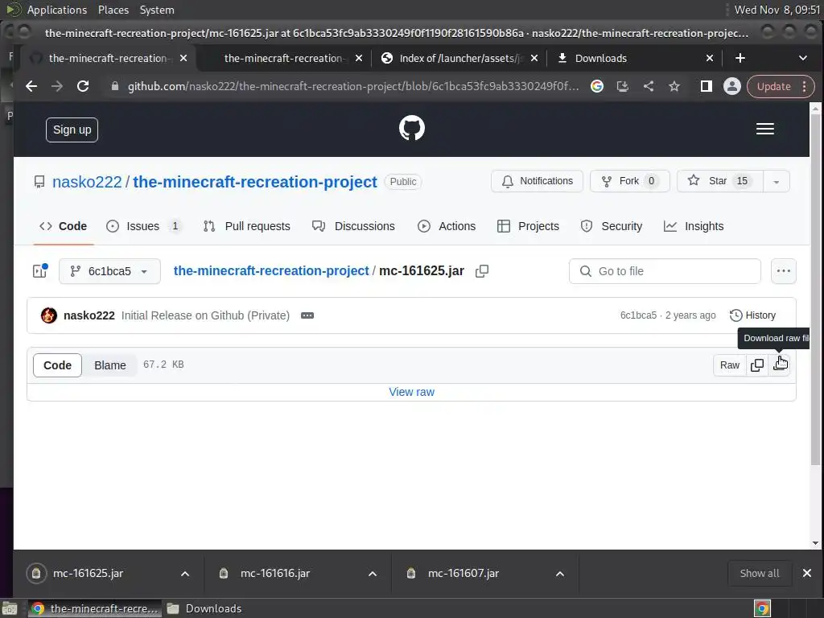The width and height of the screenshot is (824, 618).
Task: Copy file path icon next to mc-161625.jar
Action: [482, 270]
